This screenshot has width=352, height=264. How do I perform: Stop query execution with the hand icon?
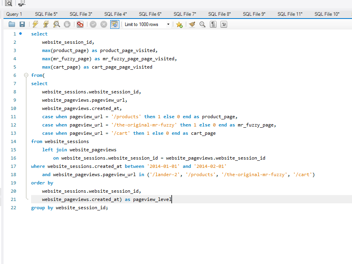pos(67,24)
